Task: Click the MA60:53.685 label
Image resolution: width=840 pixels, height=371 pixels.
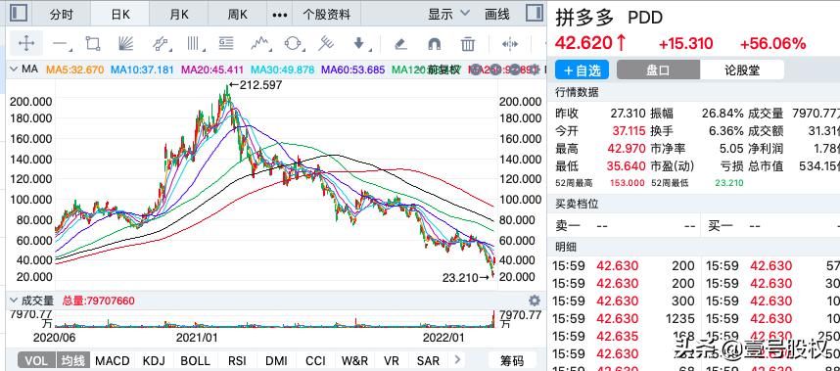Action: 353,70
